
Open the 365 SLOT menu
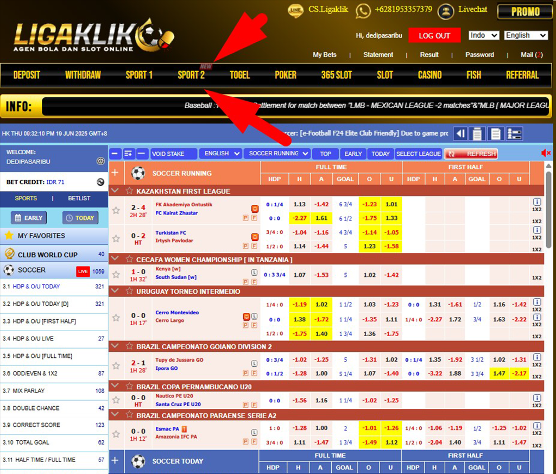337,75
